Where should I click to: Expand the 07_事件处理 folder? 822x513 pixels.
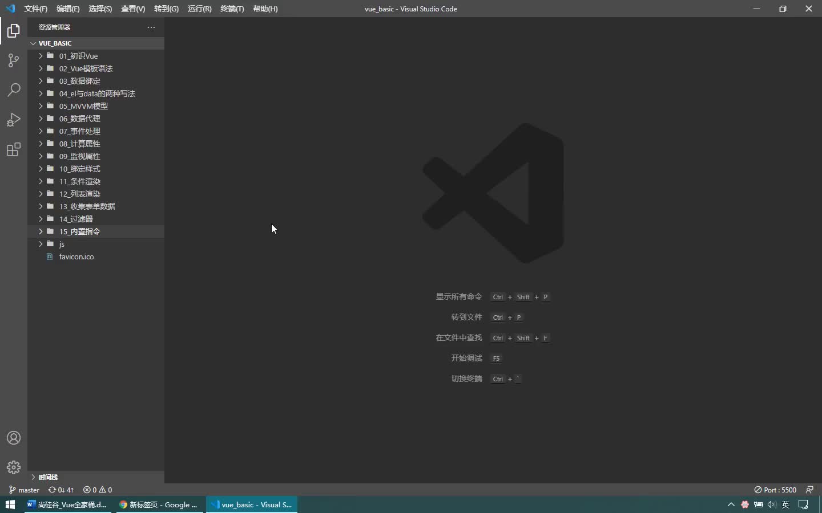(96, 131)
